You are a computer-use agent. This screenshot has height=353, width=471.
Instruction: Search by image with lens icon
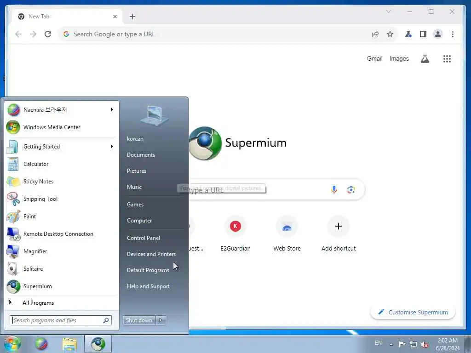351,189
